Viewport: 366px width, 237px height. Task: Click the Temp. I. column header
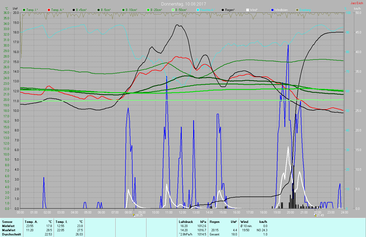tap(62, 222)
